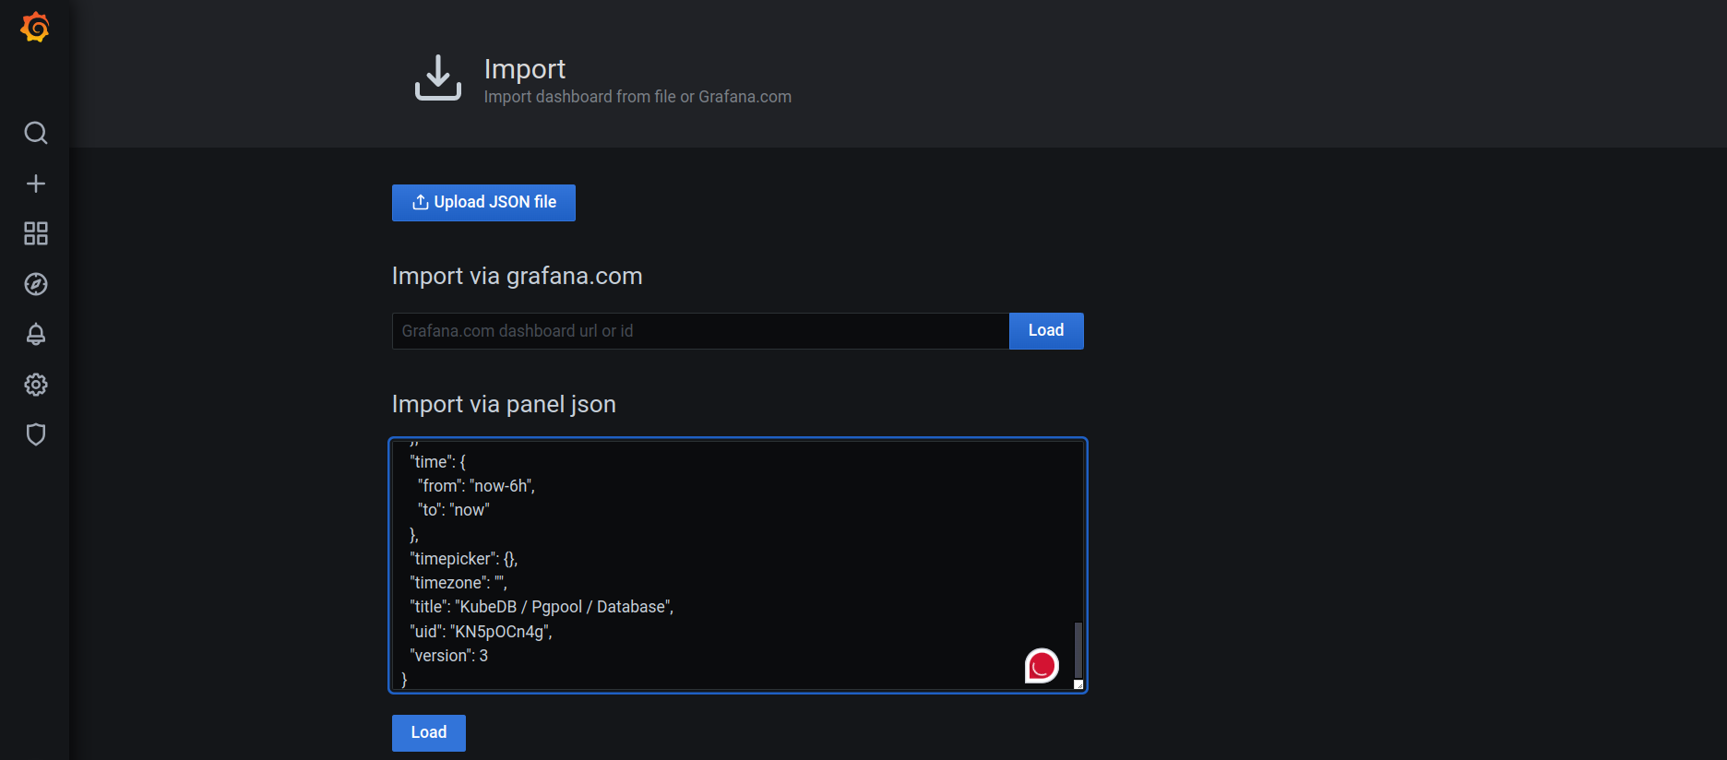The width and height of the screenshot is (1727, 760).
Task: Click the Create (+) icon
Action: point(35,183)
